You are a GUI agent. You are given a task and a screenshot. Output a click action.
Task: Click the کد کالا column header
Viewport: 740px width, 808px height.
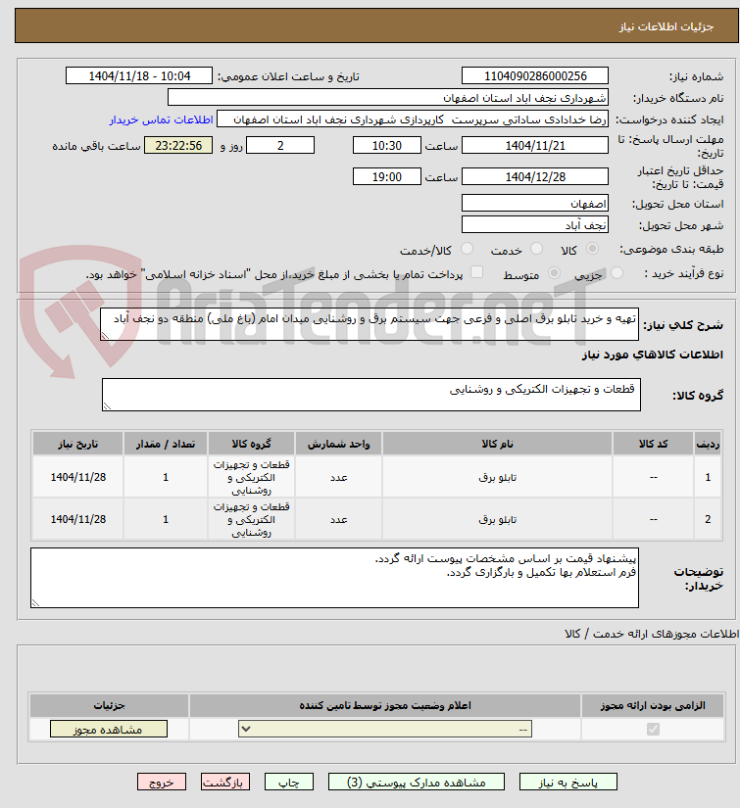click(x=654, y=444)
